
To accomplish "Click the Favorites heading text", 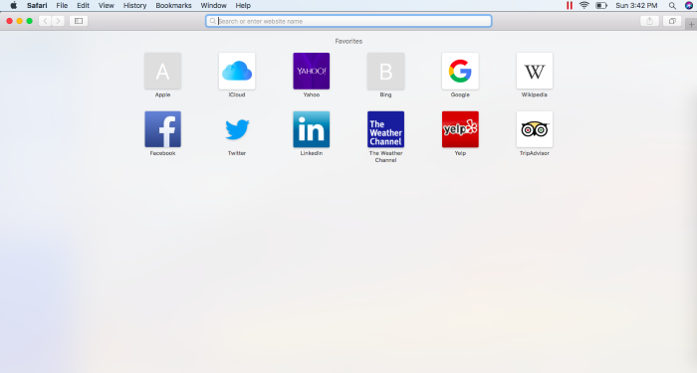I will pos(348,41).
